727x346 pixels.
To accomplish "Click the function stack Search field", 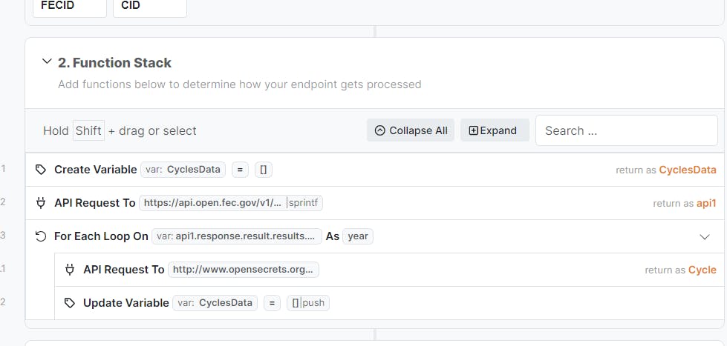I will [626, 130].
